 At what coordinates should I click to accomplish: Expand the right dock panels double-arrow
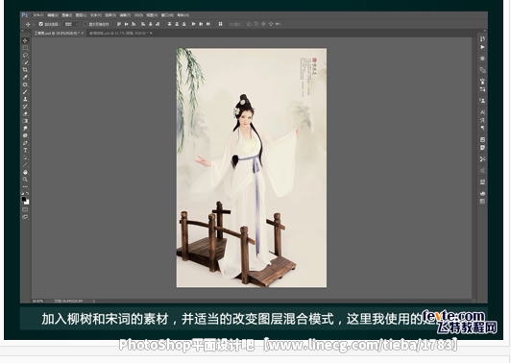click(485, 31)
